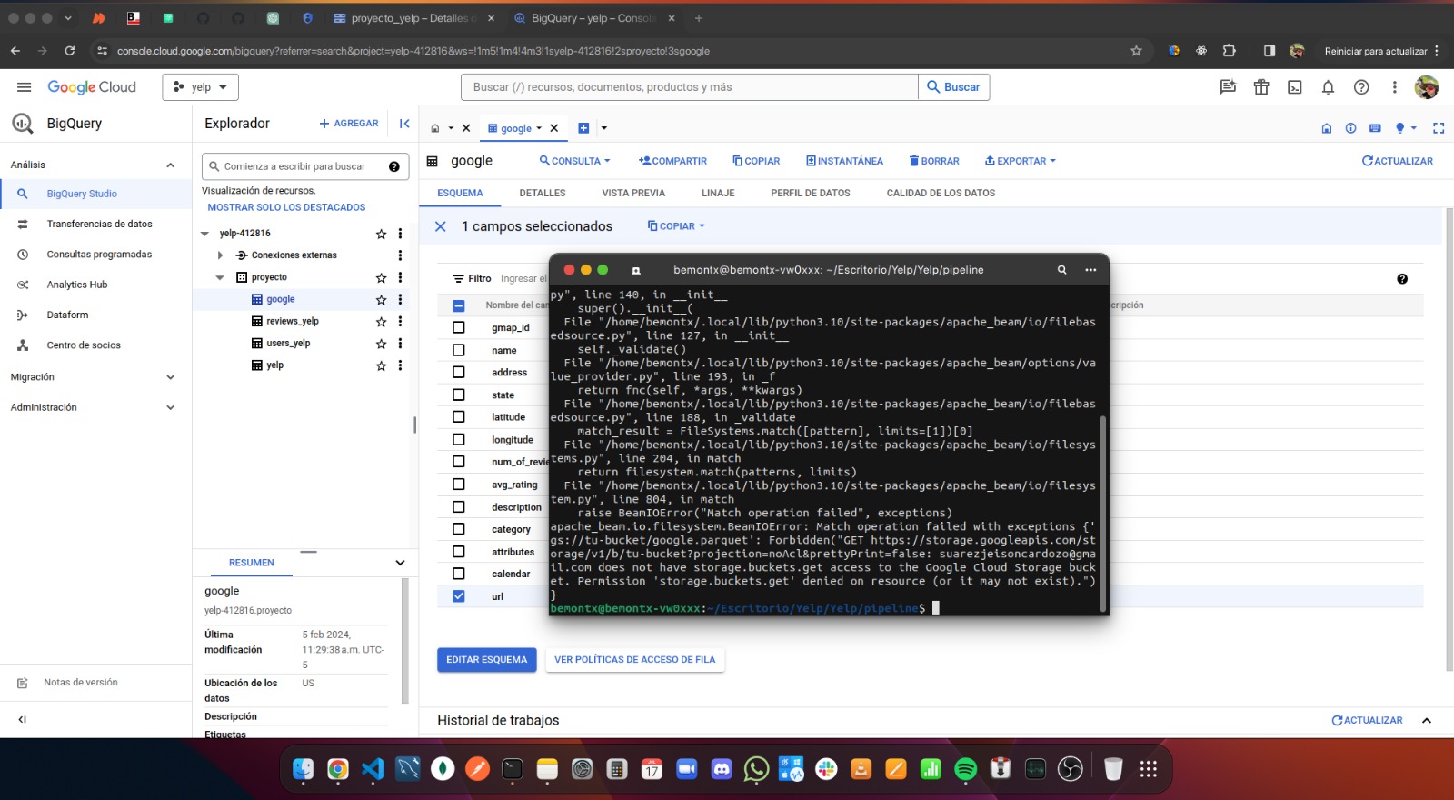Image resolution: width=1454 pixels, height=800 pixels.
Task: Collapse the RESUMEN panel chevron
Action: point(400,563)
